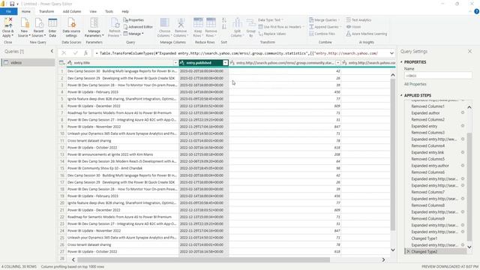Click the Manage Parameters icon
Viewport: 480px width, 270px height.
(94, 23)
